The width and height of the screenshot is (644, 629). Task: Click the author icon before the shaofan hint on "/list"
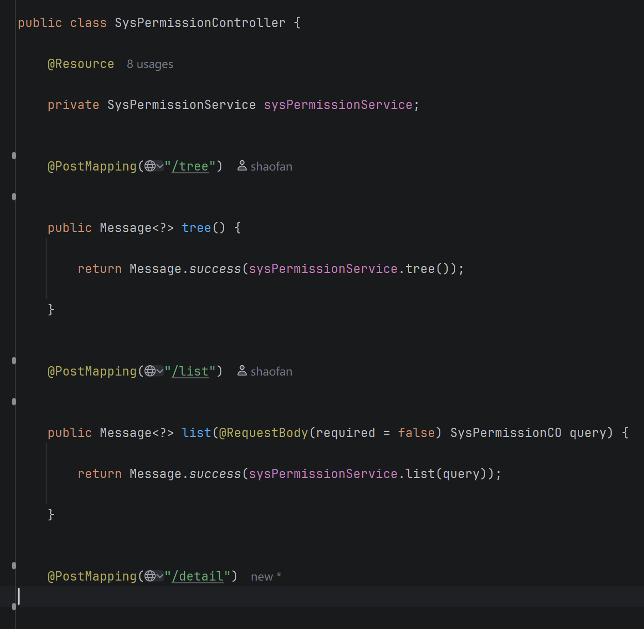click(242, 371)
